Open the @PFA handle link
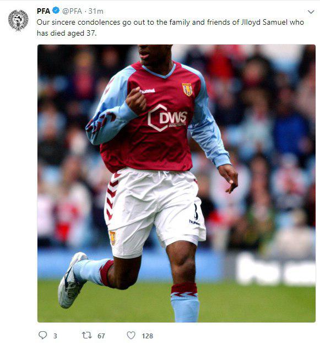Image resolution: width=320 pixels, height=345 pixels. 72,11
